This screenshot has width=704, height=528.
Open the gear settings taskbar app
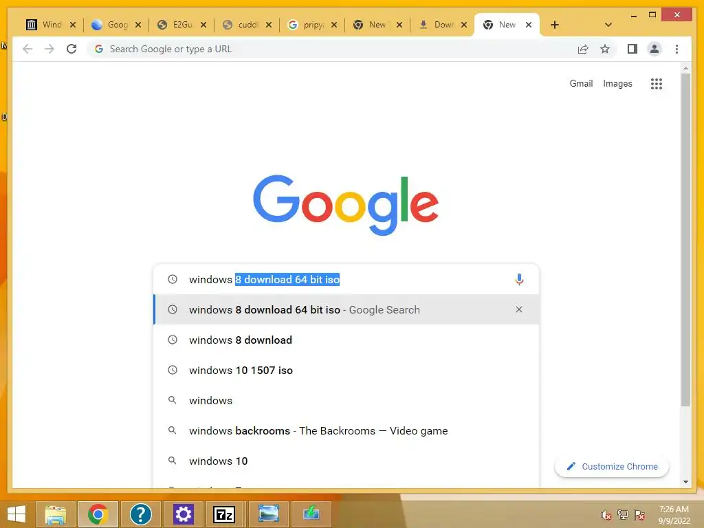[183, 514]
